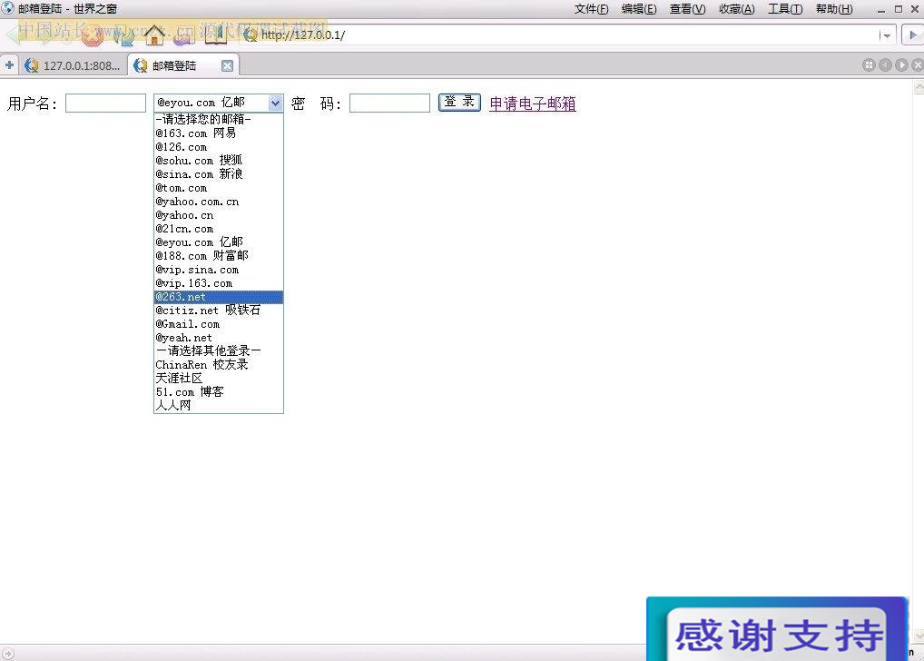Screen dimensions: 924x661
Task: Switch to next tab using right arrow icon
Action: pyautogui.click(x=901, y=64)
